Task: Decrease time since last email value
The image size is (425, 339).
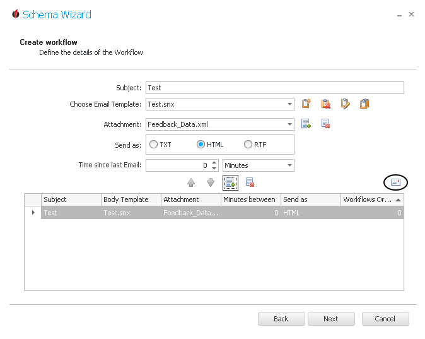Action: pyautogui.click(x=214, y=169)
